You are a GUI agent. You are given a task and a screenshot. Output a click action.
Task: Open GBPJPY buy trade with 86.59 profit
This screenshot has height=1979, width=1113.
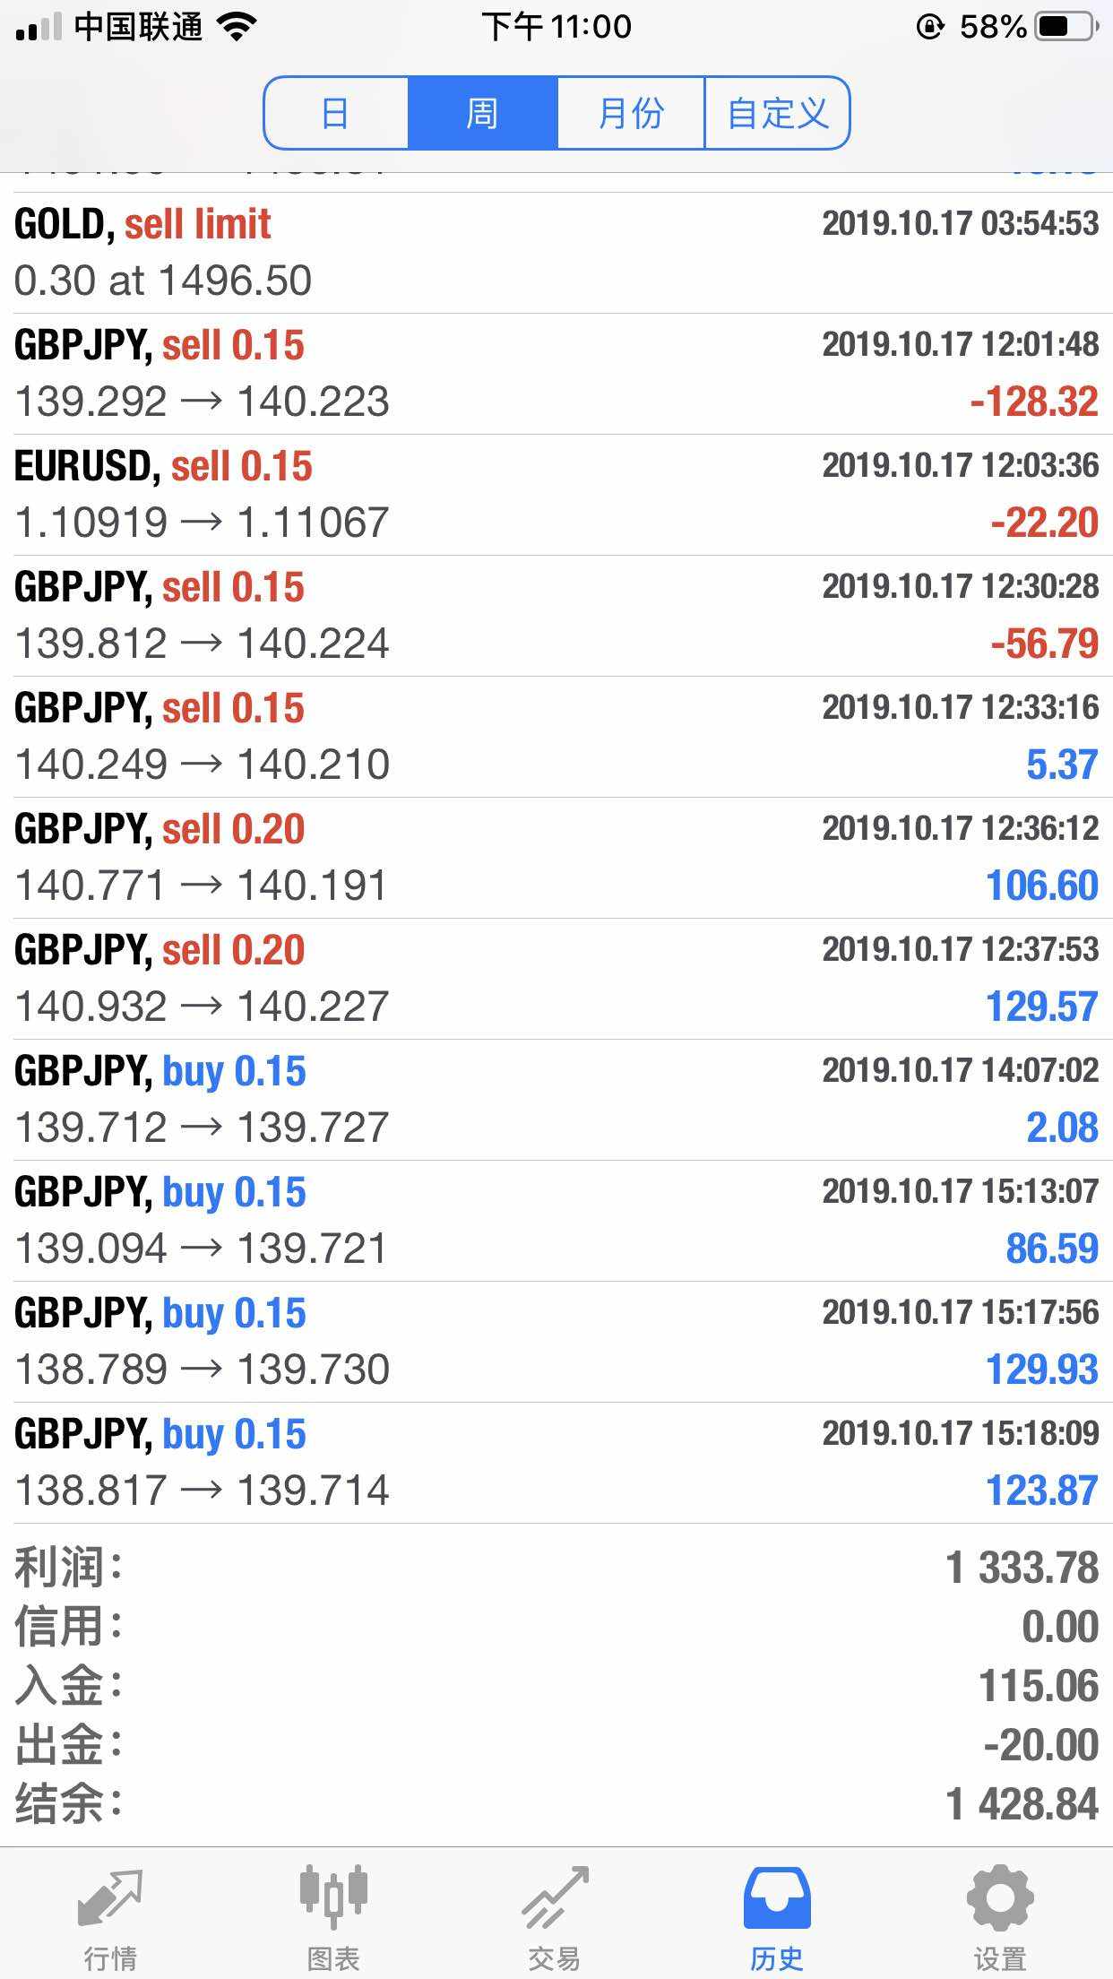(x=556, y=1221)
